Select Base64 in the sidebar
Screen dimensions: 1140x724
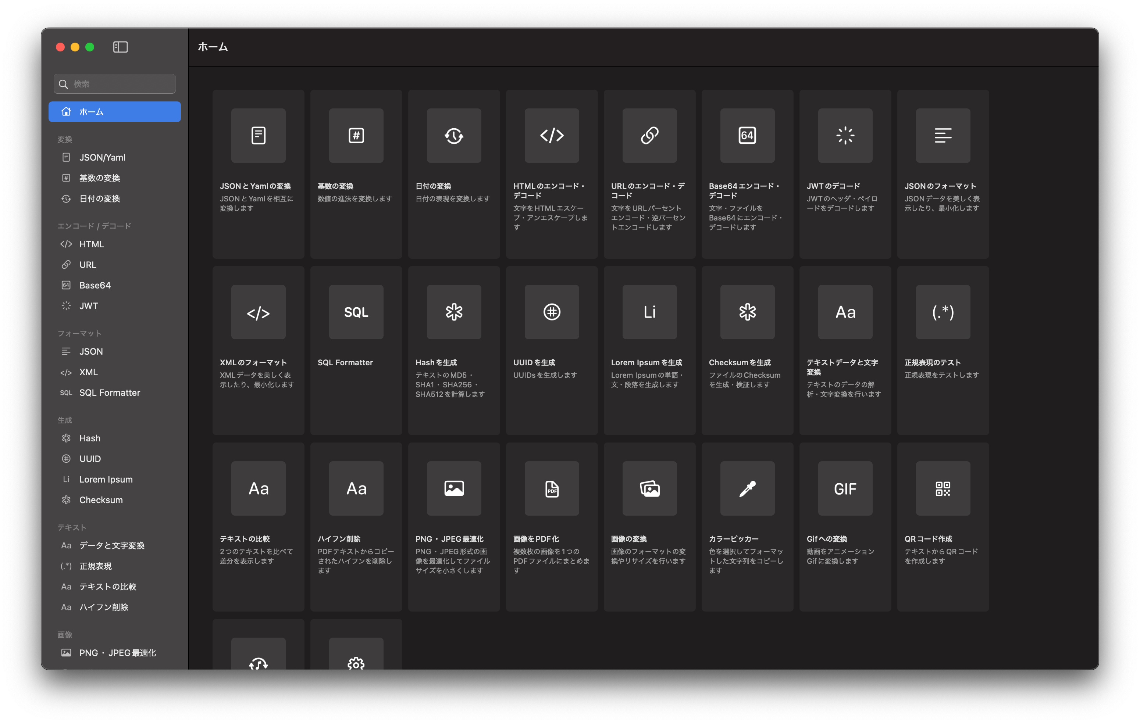point(115,285)
